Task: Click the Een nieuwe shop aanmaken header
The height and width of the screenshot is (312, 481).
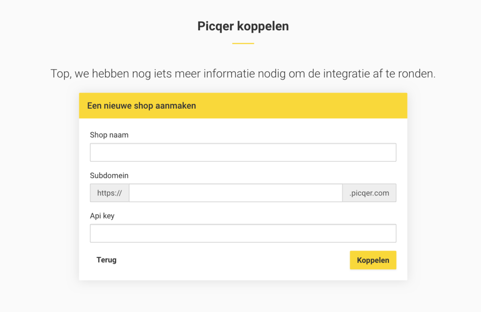Action: 142,106
